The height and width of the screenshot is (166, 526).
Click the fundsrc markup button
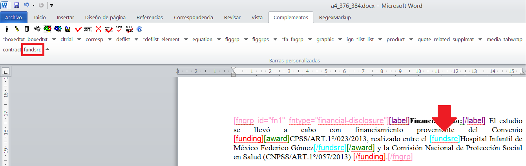point(33,50)
